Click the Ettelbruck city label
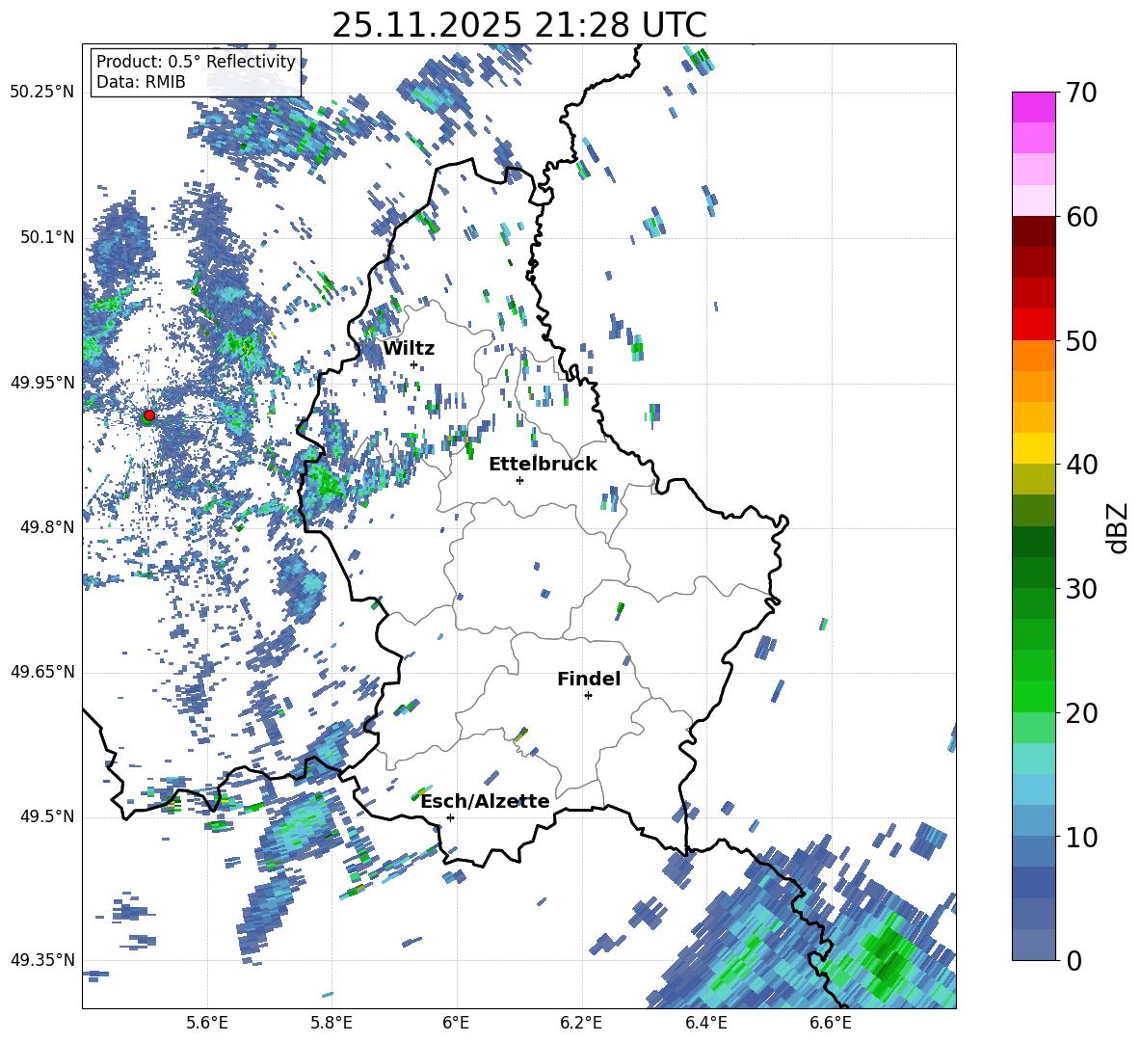 click(543, 465)
